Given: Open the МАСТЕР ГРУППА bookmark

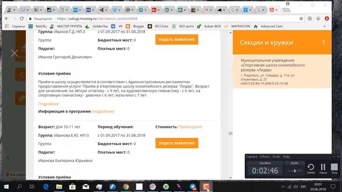Looking at the screenshot, I should (x=66, y=26).
